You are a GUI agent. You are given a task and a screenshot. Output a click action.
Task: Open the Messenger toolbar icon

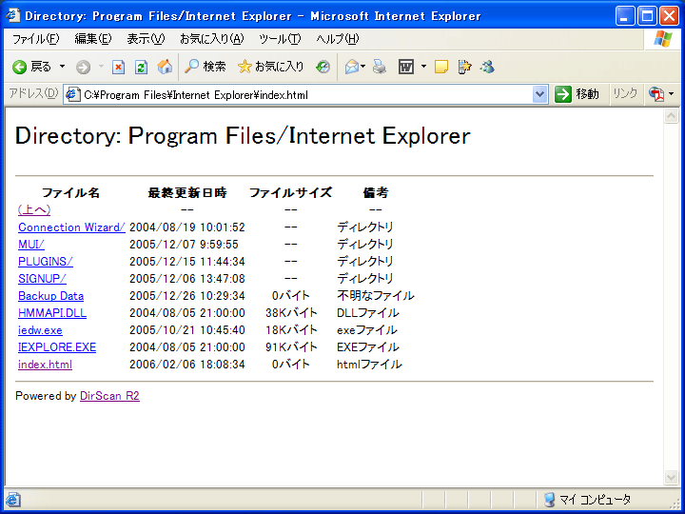tap(487, 67)
